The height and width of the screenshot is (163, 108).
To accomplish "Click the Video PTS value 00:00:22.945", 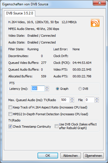I will 82,69.
